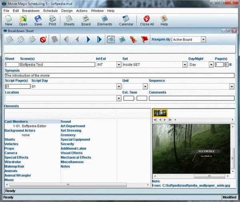Open the Help toolbar icon
240x202 pixels.
164,20
